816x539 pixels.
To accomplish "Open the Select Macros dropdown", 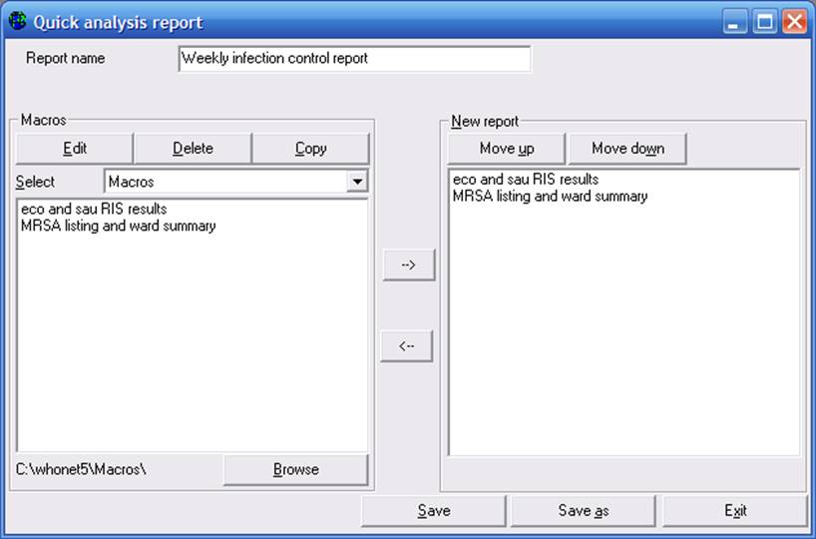I will (x=357, y=182).
